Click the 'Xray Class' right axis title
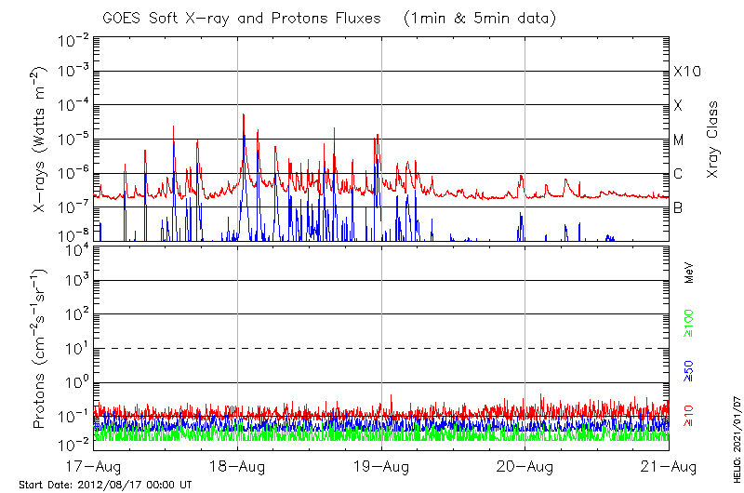The height and width of the screenshot is (493, 744). (713, 140)
